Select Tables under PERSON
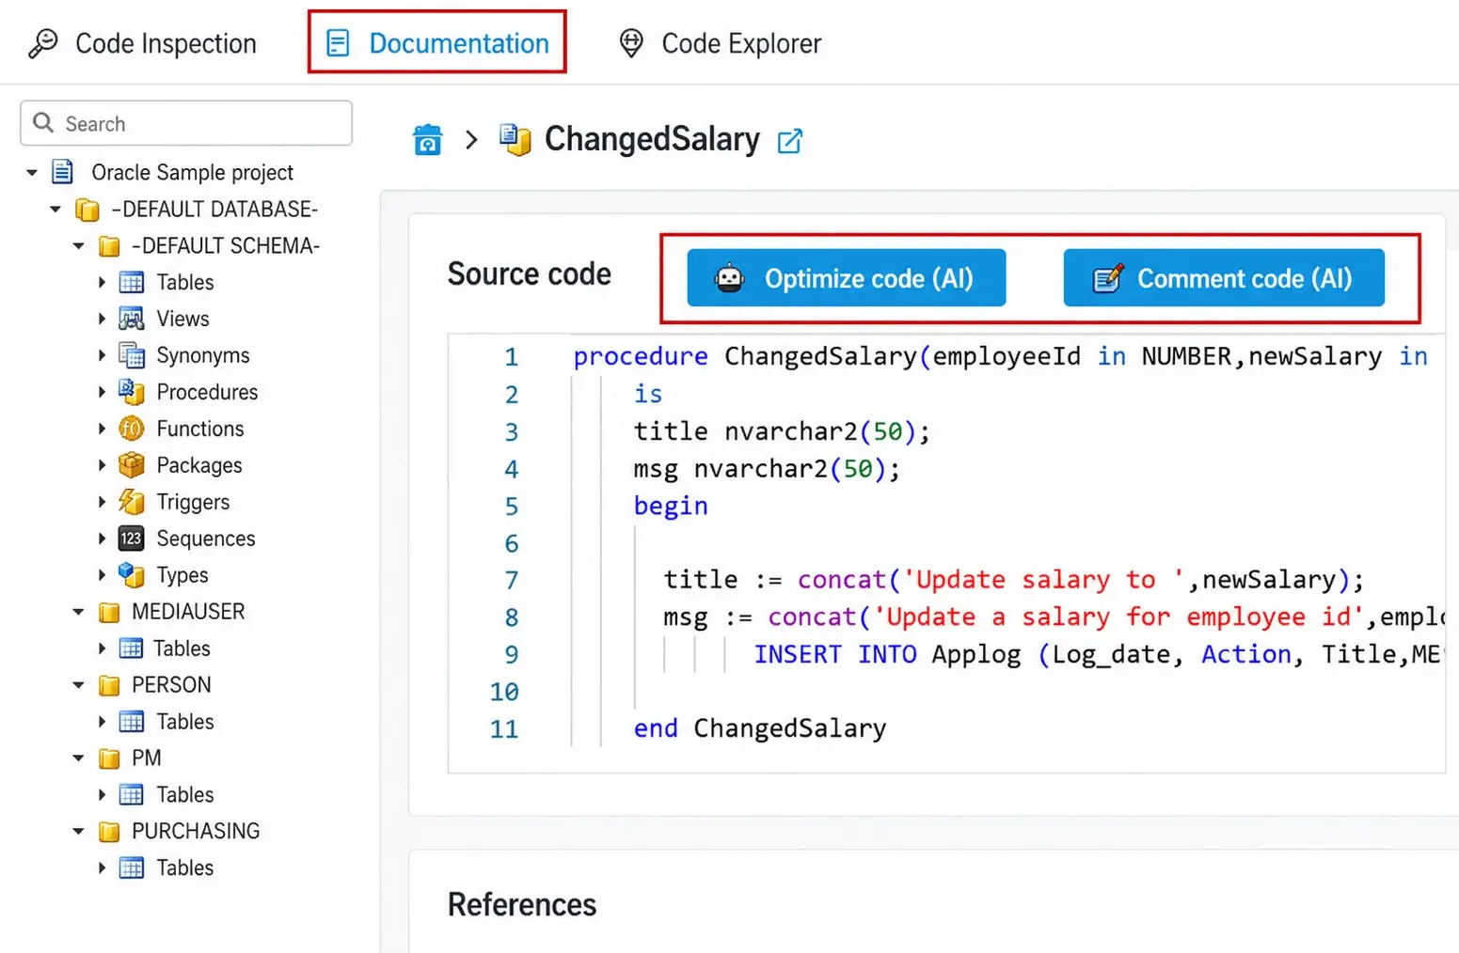 [185, 722]
